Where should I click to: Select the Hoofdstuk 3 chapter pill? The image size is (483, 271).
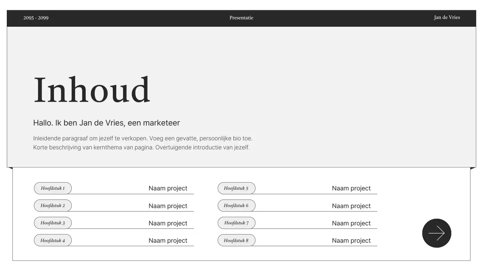(52, 223)
